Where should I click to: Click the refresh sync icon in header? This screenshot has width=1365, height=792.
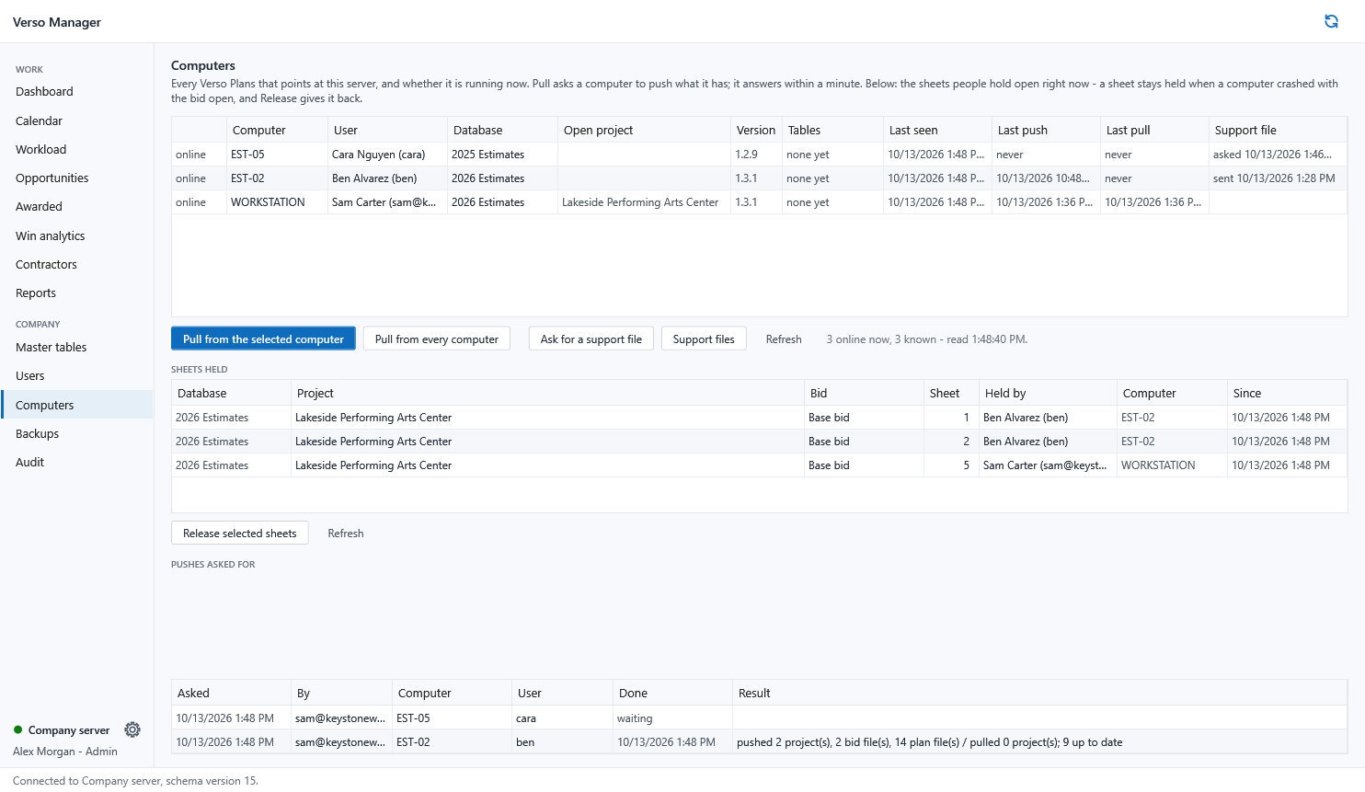click(x=1331, y=21)
